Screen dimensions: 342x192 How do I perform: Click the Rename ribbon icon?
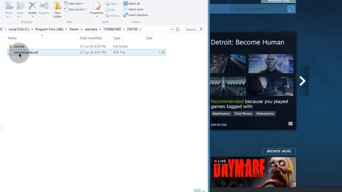tap(44, 9)
